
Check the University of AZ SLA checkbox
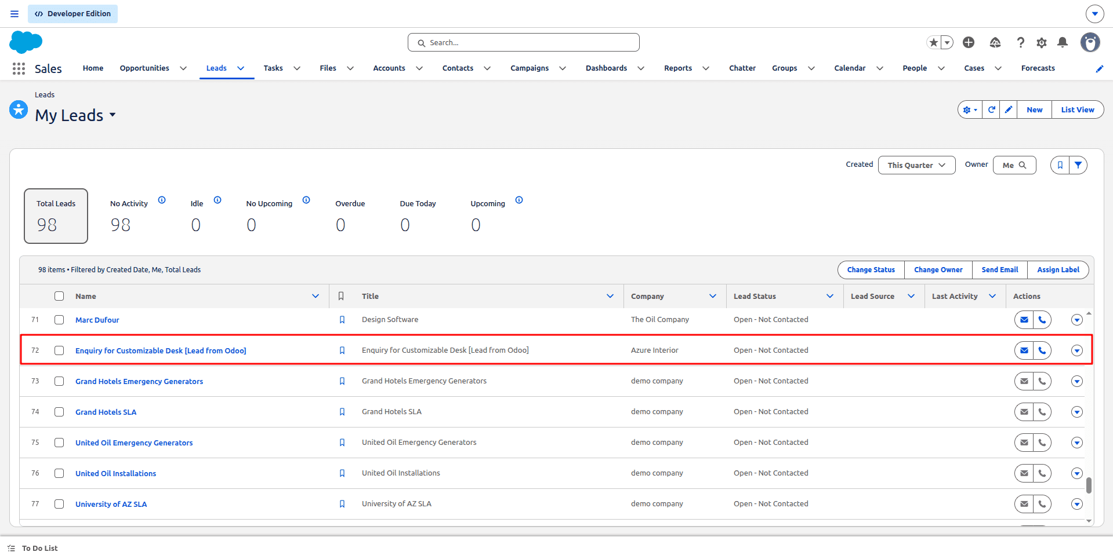tap(59, 504)
